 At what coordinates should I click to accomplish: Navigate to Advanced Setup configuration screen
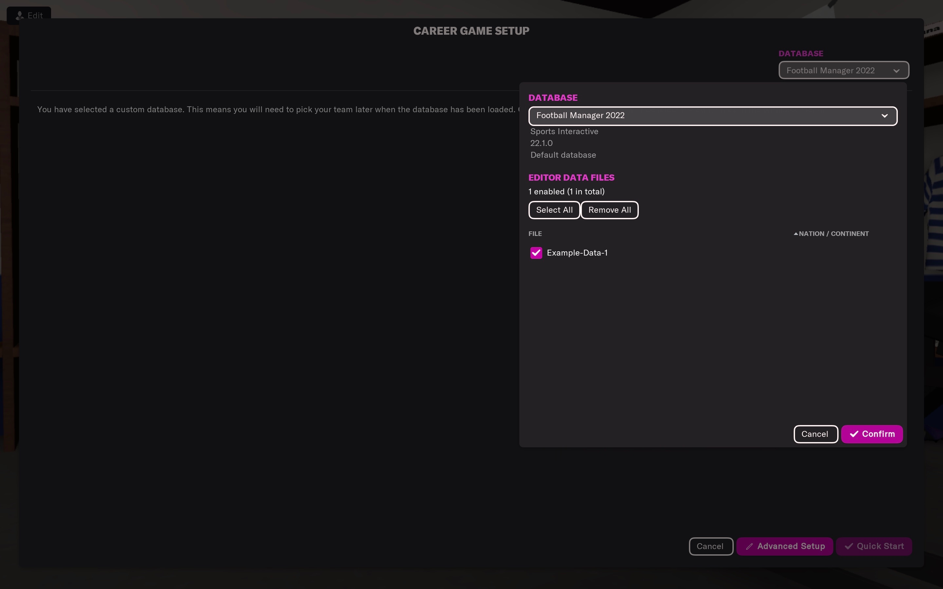pyautogui.click(x=784, y=546)
